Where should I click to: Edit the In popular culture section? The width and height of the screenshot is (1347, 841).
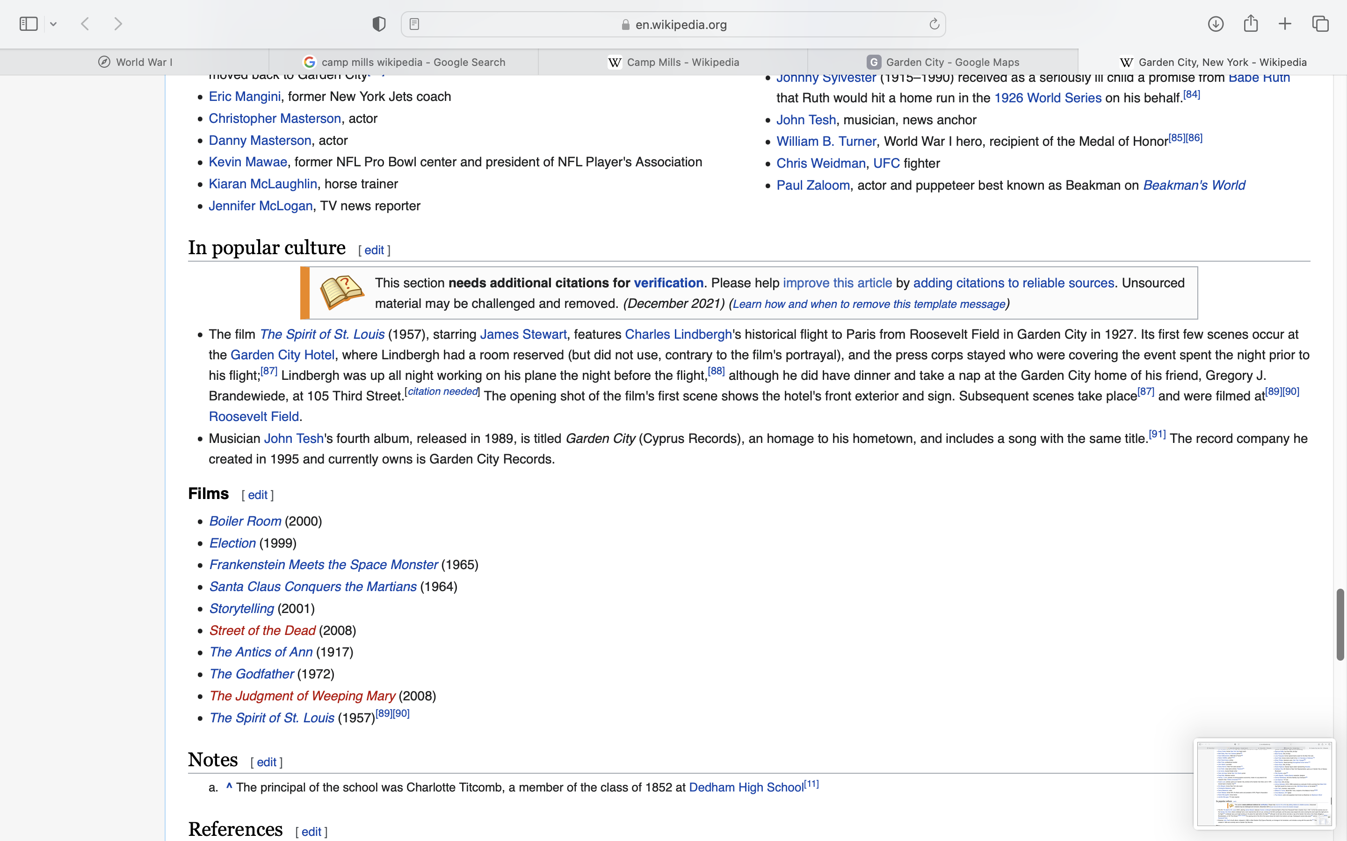[374, 250]
